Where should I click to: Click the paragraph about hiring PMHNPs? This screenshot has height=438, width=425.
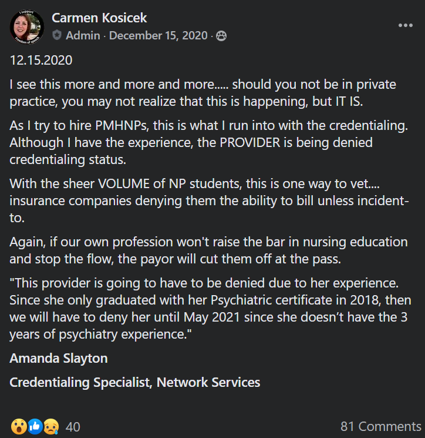tap(208, 142)
